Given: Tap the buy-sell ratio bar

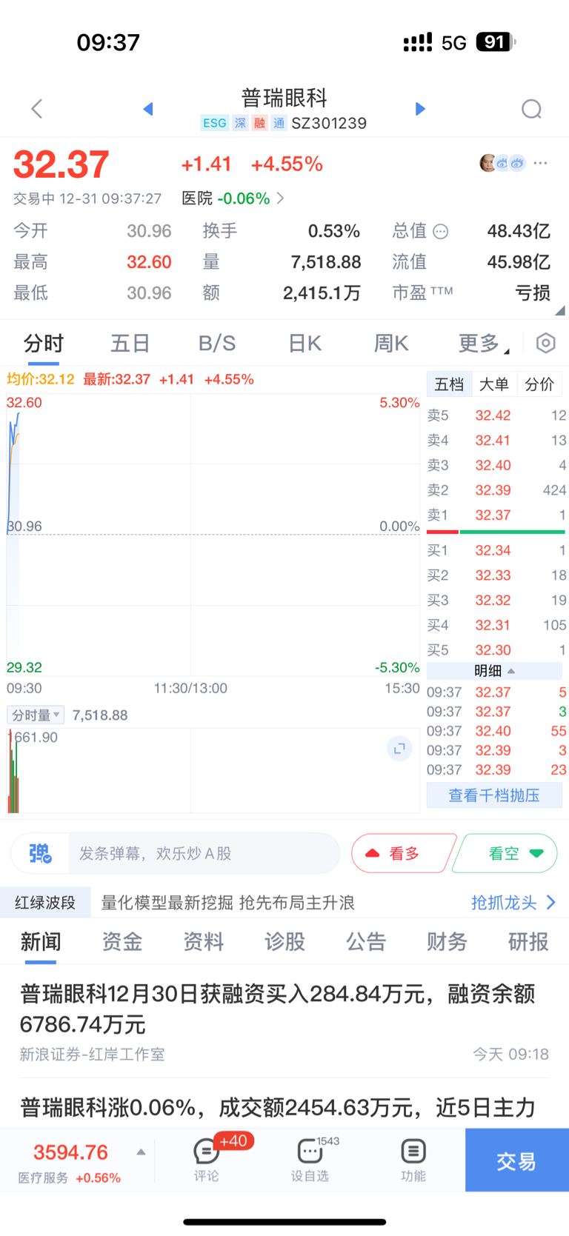Looking at the screenshot, I should coord(496,532).
